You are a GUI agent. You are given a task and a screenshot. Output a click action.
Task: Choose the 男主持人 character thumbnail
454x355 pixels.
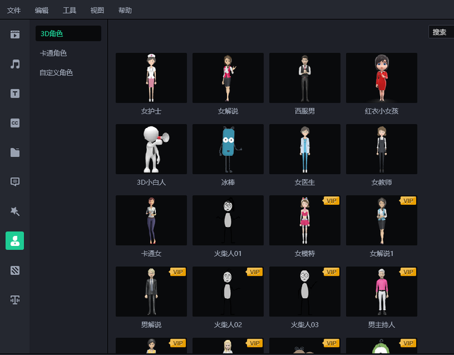point(381,291)
